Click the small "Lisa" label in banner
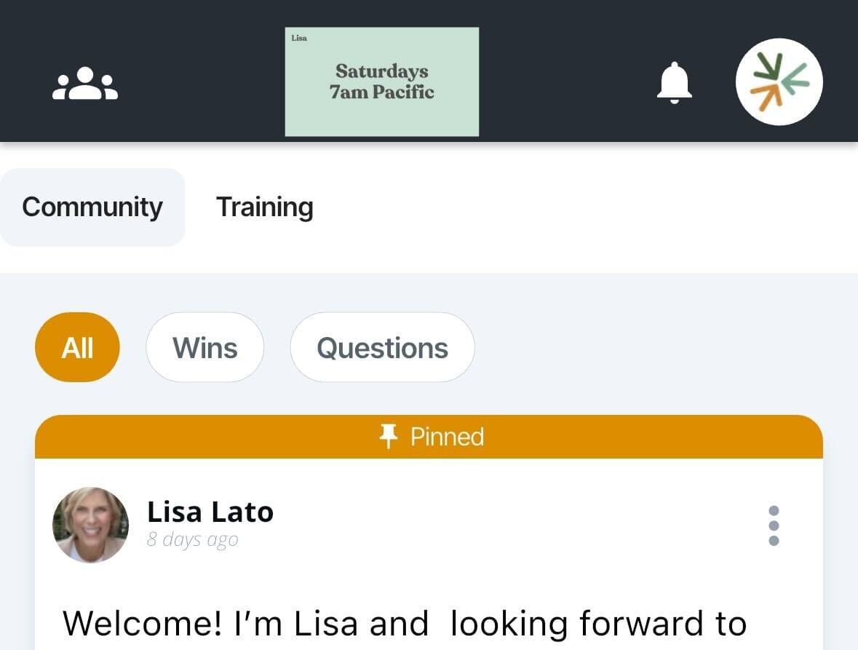The height and width of the screenshot is (650, 858). click(x=298, y=38)
